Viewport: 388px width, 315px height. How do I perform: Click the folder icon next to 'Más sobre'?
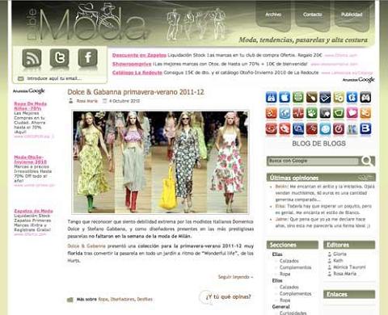pos(70,300)
